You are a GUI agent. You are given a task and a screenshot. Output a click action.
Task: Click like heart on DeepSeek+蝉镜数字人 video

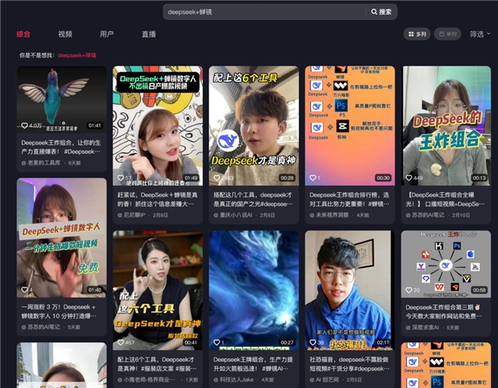tap(120, 178)
